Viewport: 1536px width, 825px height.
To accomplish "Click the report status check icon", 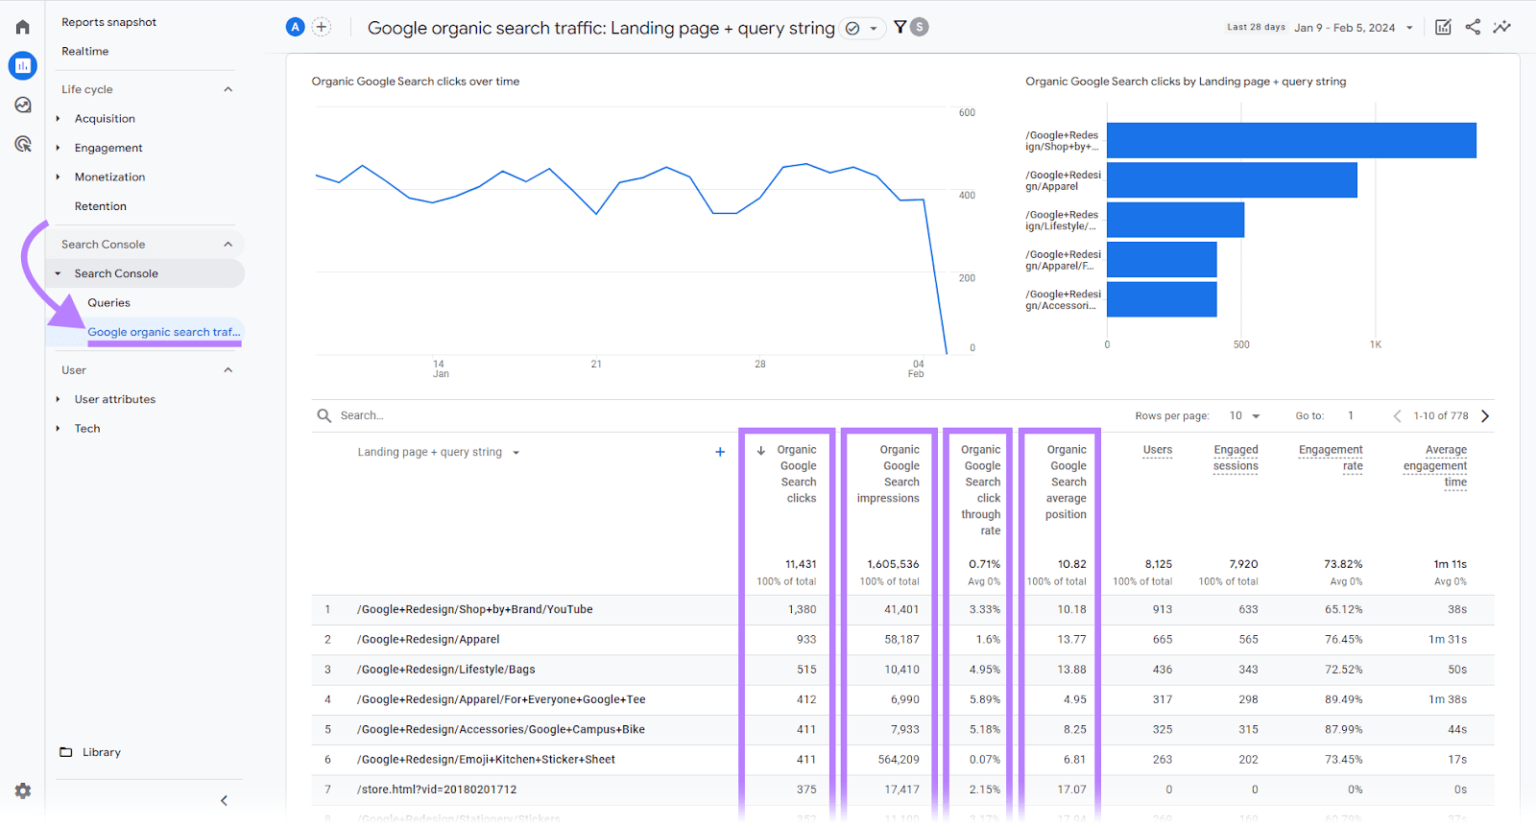I will [852, 29].
